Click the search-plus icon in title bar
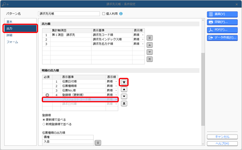 coord(5,4)
